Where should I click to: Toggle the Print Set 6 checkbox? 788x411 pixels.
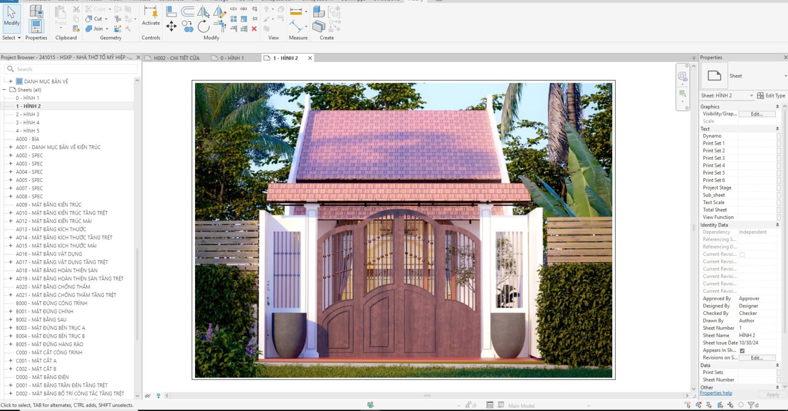[779, 180]
